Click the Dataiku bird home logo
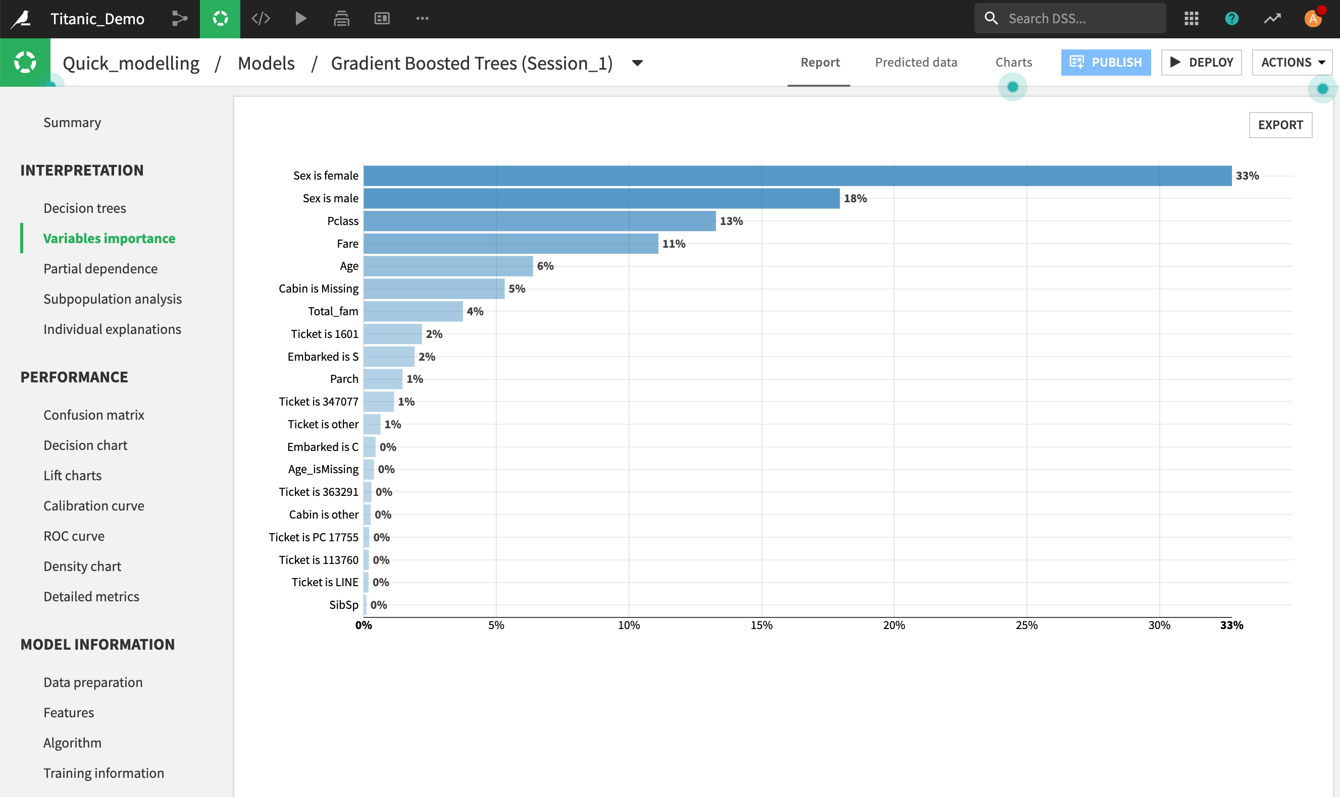Screen dimensions: 1340x797 click(x=22, y=19)
